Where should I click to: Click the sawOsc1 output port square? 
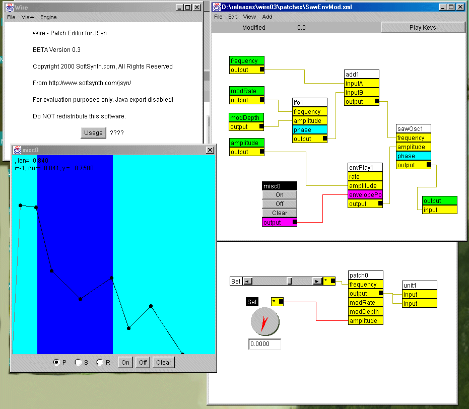(x=428, y=165)
